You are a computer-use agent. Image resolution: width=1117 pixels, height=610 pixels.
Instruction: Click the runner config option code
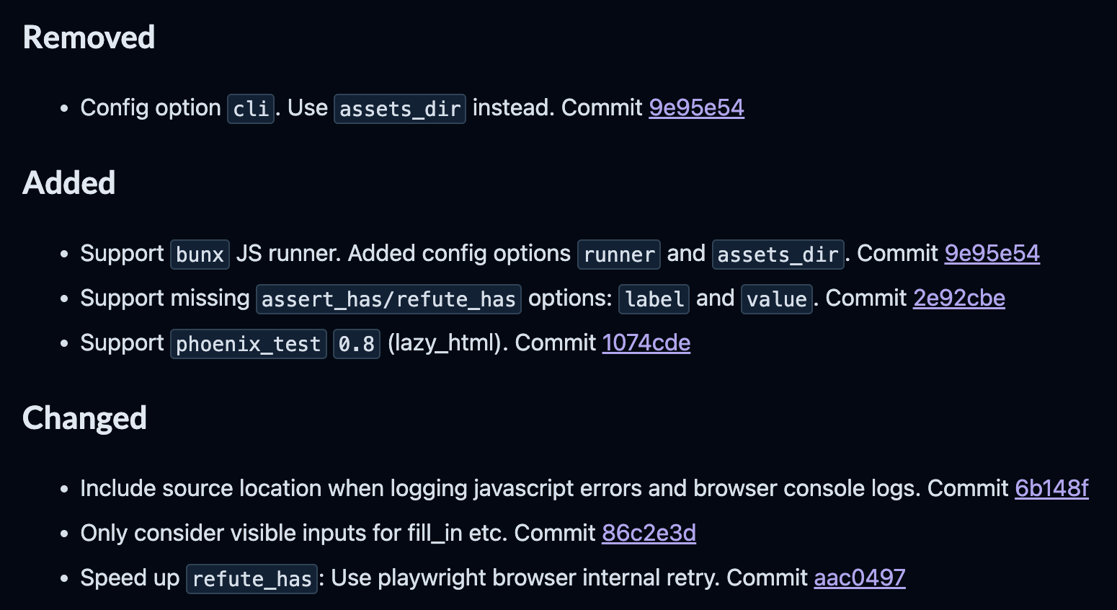(x=619, y=255)
